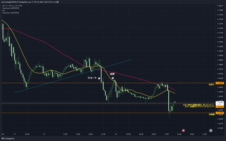Image resolution: width=226 pixels, height=141 pixels.
Task: Click the 18 date label on time axis
Action: [116, 134]
